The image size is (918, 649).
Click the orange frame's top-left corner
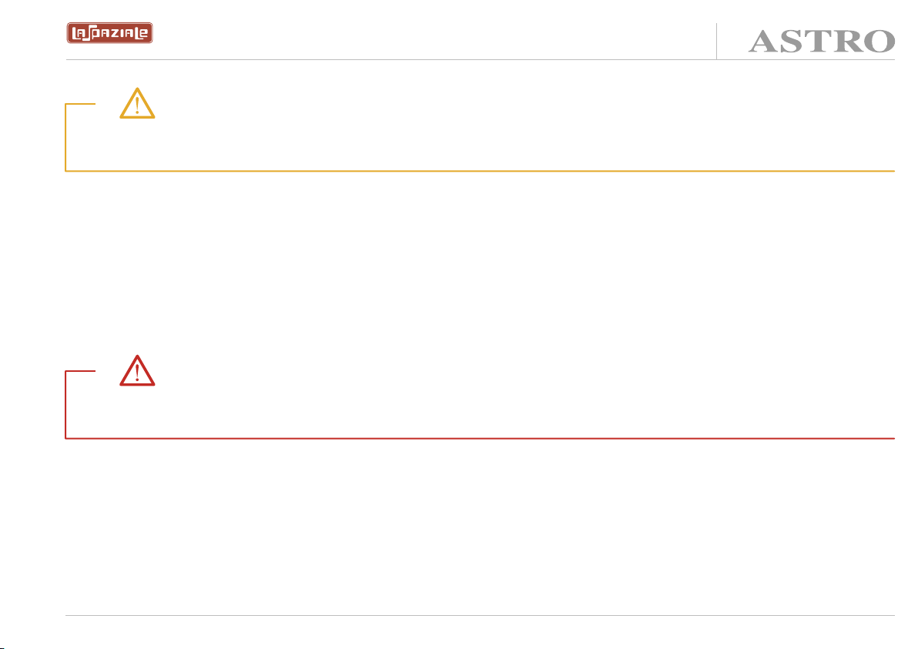(66, 105)
